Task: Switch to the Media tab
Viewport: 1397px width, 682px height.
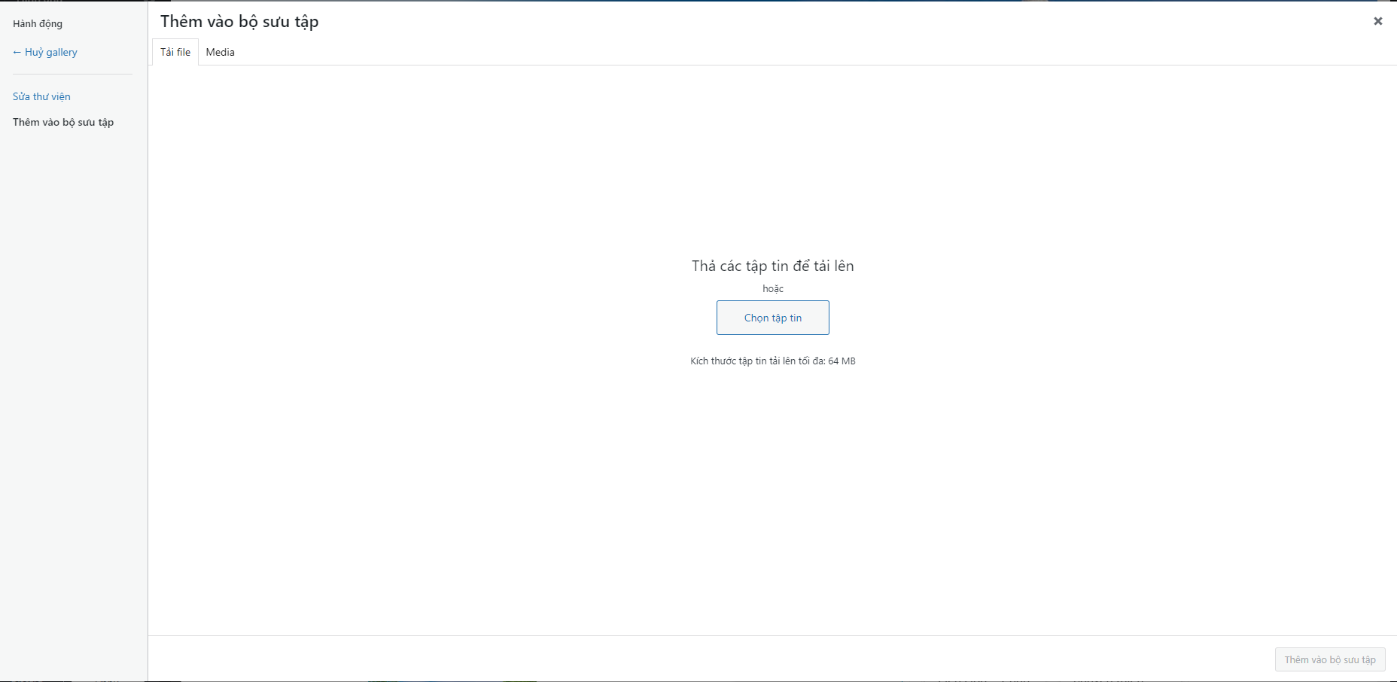Action: tap(221, 52)
